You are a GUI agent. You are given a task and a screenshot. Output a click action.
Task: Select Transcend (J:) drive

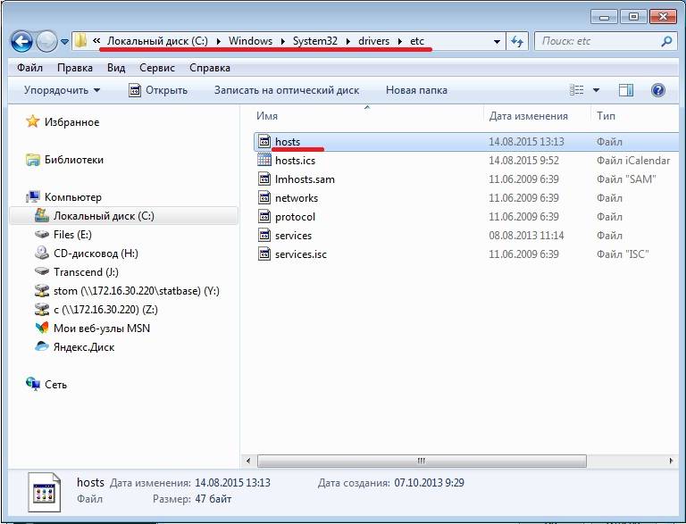click(x=86, y=272)
